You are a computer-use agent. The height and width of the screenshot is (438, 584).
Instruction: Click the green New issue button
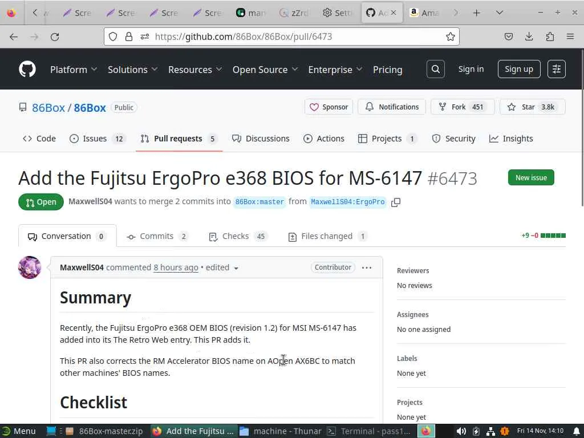531,178
